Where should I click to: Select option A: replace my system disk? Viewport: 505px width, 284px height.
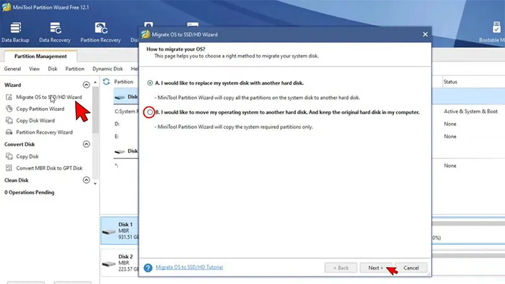[x=150, y=83]
